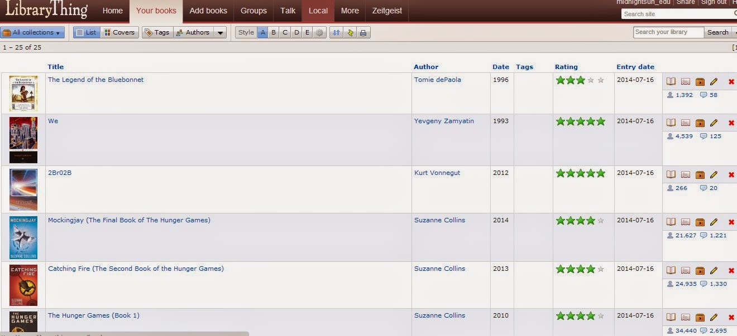737x336 pixels.
Task: Open the Your books tab
Action: coord(156,11)
